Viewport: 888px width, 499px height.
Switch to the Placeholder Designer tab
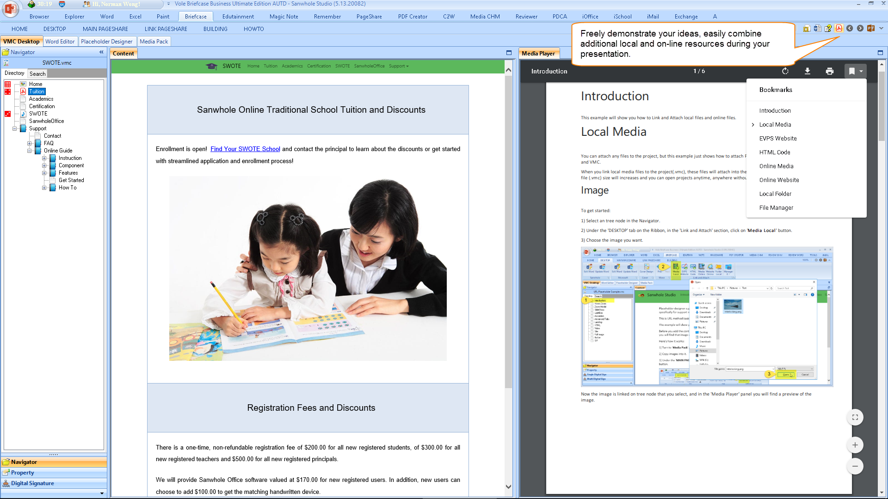coord(106,42)
